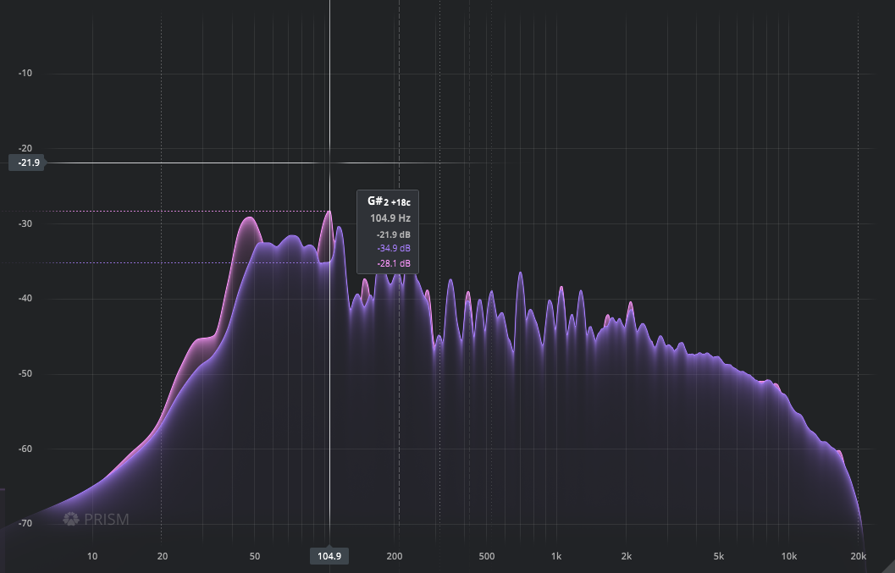Click the 104.9 Hz value in tooltip
895x573 pixels.
pyautogui.click(x=389, y=218)
